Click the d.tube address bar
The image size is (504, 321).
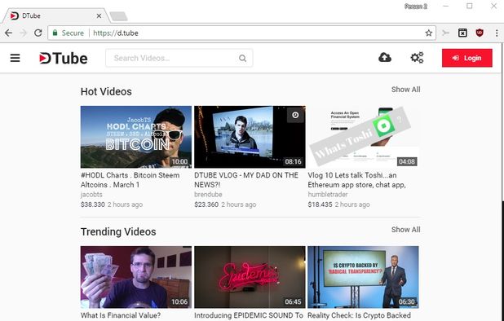pos(241,33)
